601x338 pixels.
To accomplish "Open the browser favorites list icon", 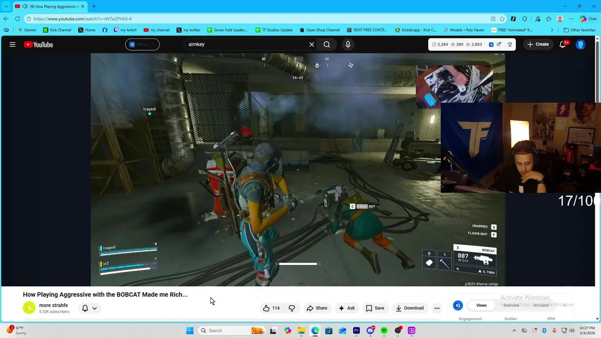I will (x=548, y=19).
